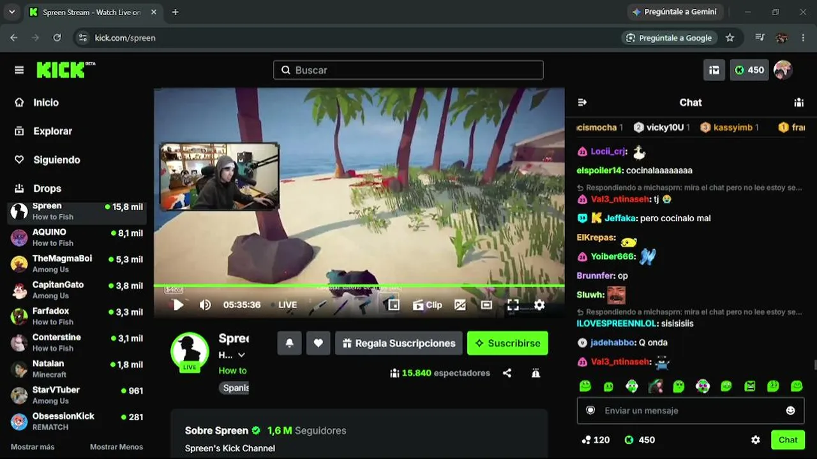Click the chat footer 450 Kicks counter
817x459 pixels.
640,440
